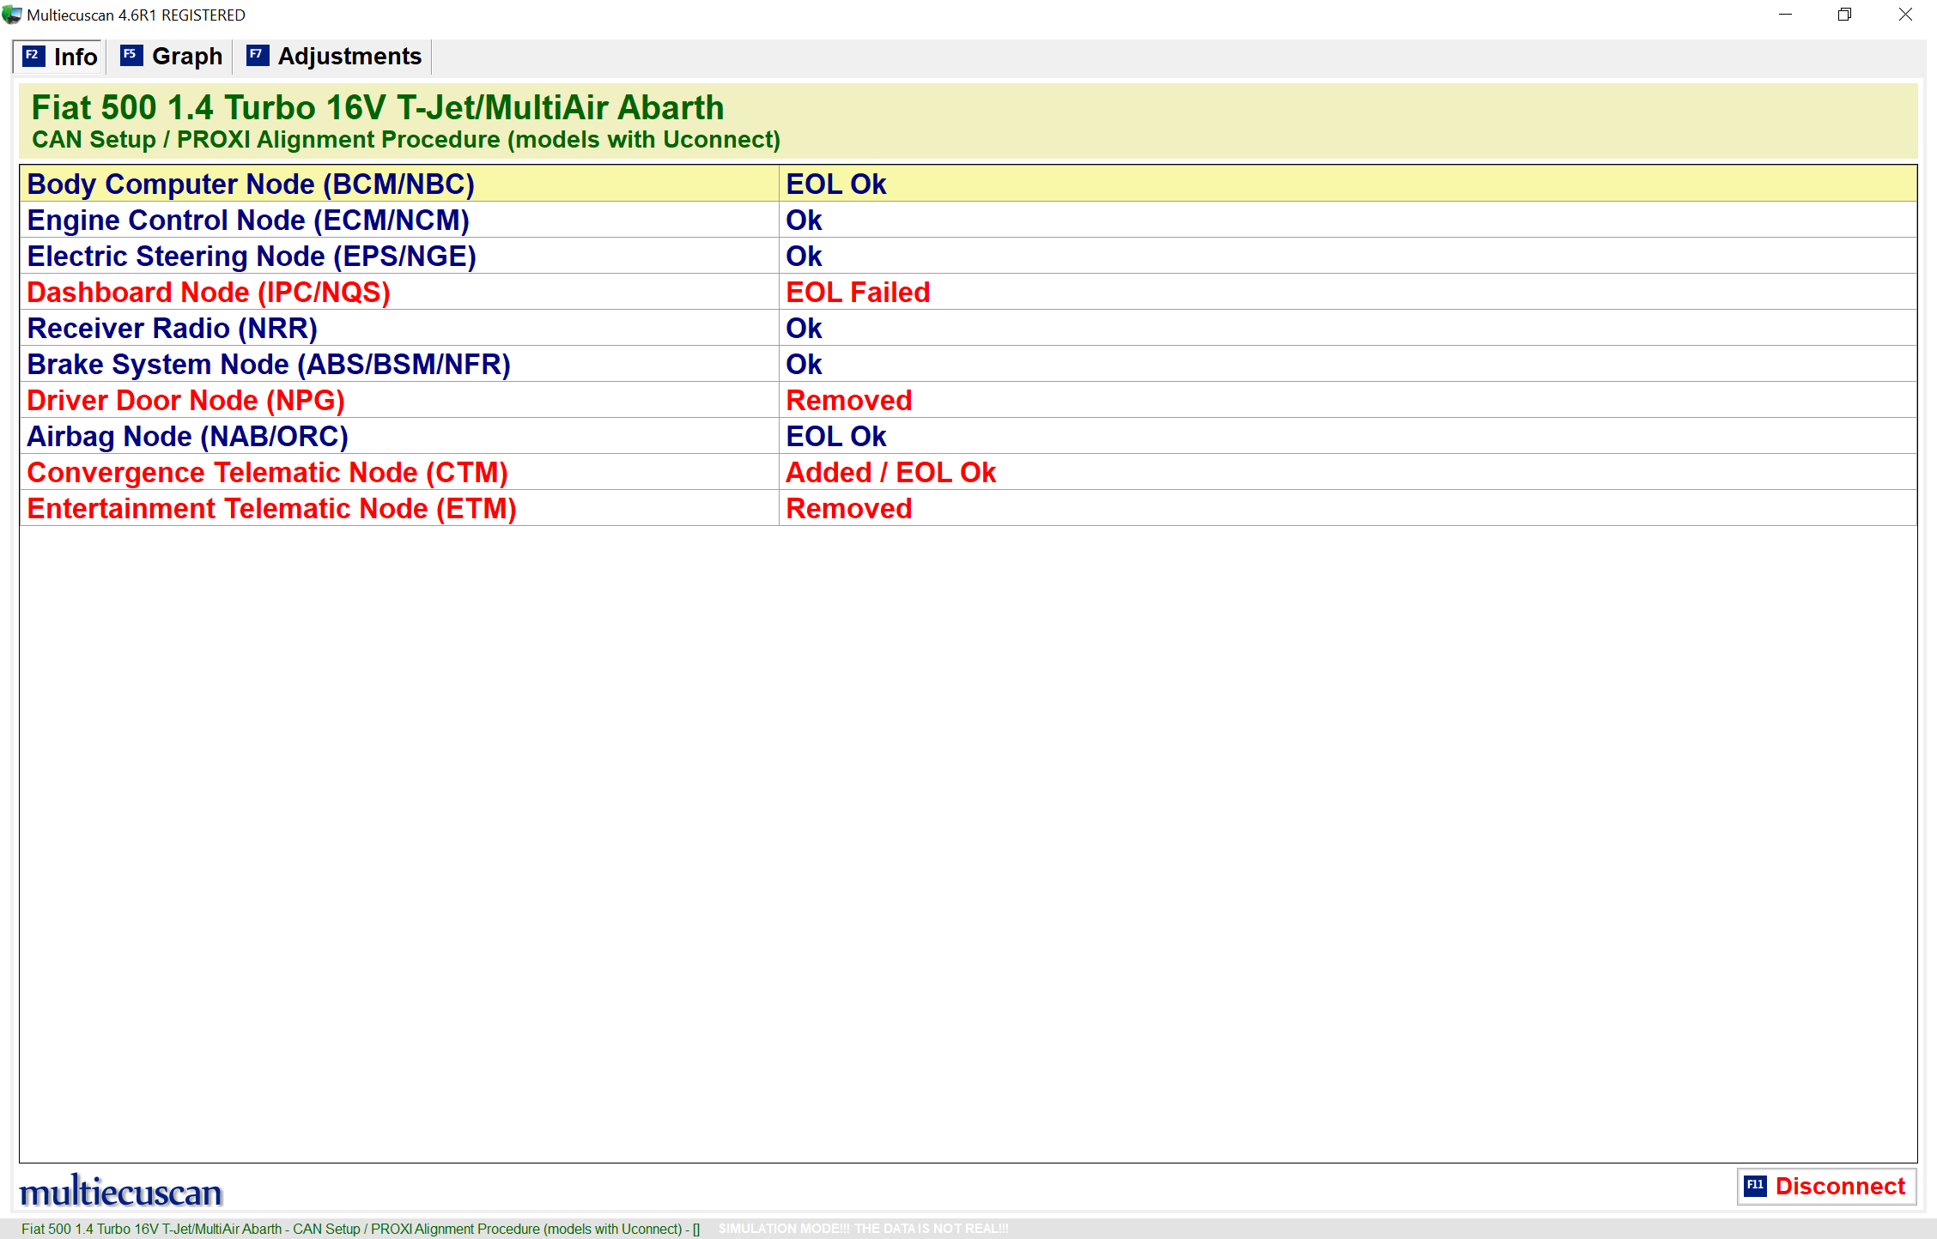Image resolution: width=1937 pixels, height=1239 pixels.
Task: Minimize the Multiecuscan window
Action: tap(1786, 15)
